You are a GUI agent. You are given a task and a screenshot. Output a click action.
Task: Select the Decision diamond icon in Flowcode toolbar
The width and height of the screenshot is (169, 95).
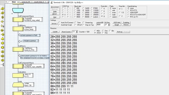coord(2,22)
